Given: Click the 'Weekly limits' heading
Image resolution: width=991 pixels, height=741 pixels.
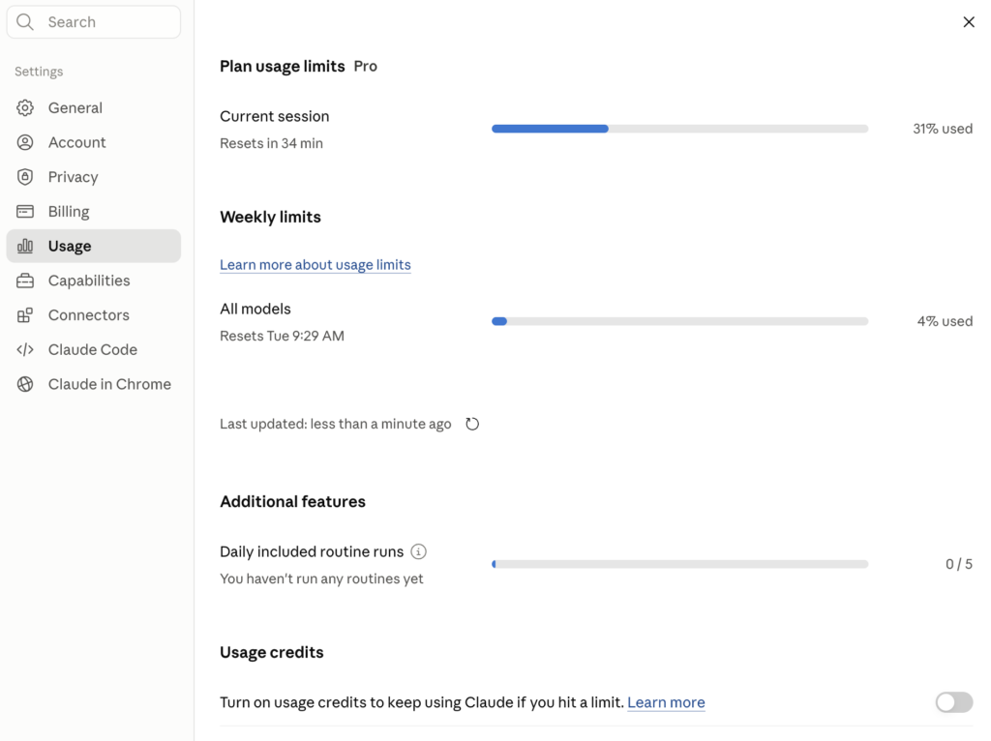Looking at the screenshot, I should point(271,218).
